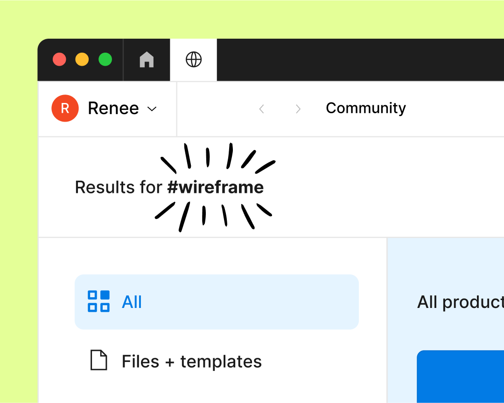
Task: Click the green traffic light circle
Action: click(x=105, y=59)
